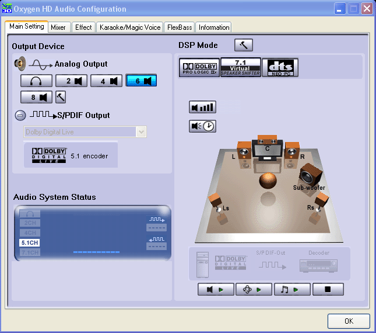Click the Dolby Digital Live 5.1 encoder logo
The image size is (376, 333).
tap(49, 155)
